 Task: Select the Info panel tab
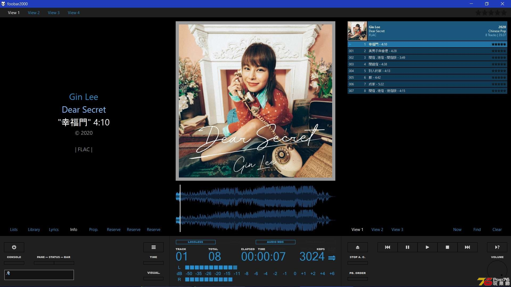point(74,229)
